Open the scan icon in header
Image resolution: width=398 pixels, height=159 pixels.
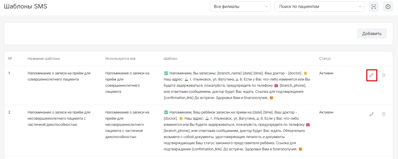[x=374, y=7]
